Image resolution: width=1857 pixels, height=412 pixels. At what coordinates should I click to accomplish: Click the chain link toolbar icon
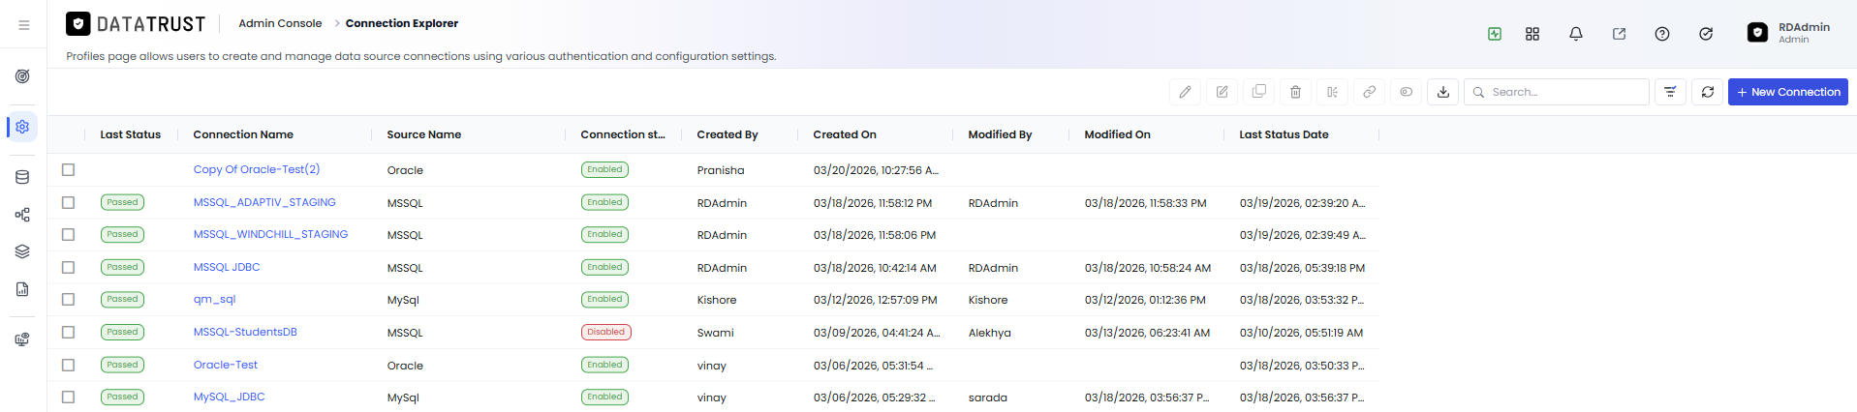[x=1370, y=92]
